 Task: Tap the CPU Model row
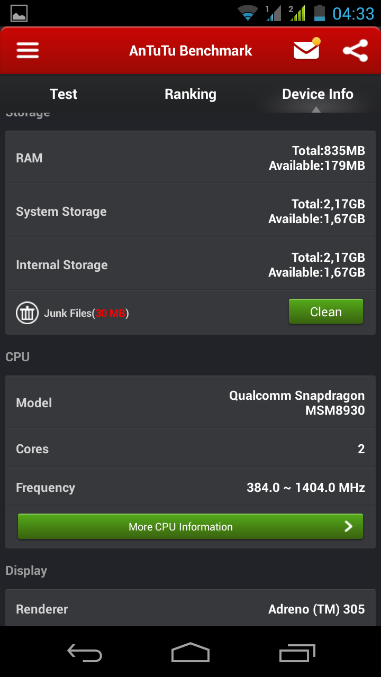click(190, 403)
